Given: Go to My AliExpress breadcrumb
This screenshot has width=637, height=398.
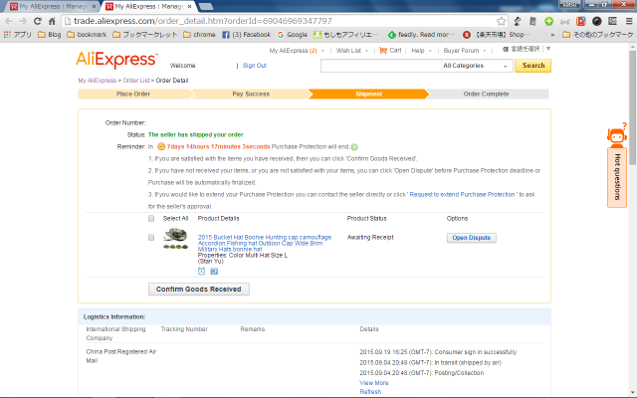Looking at the screenshot, I should 98,81.
